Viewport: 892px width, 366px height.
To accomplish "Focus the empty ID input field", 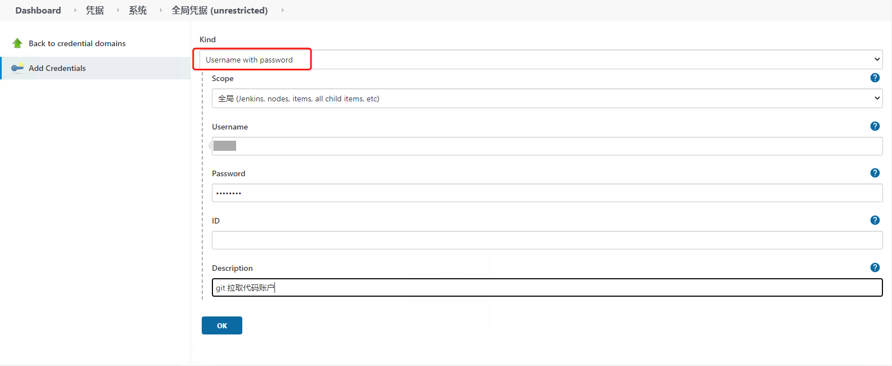I will tap(547, 240).
